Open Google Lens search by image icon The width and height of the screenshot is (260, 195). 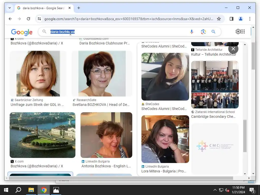(203, 31)
